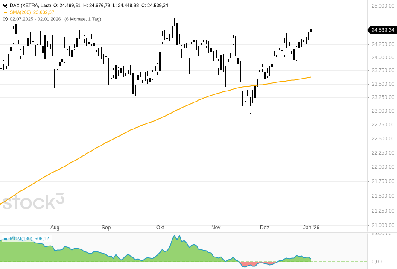Image resolution: width=397 pixels, height=269 pixels.
Task: Select the Jan '26 time axis label
Action: coord(311,228)
